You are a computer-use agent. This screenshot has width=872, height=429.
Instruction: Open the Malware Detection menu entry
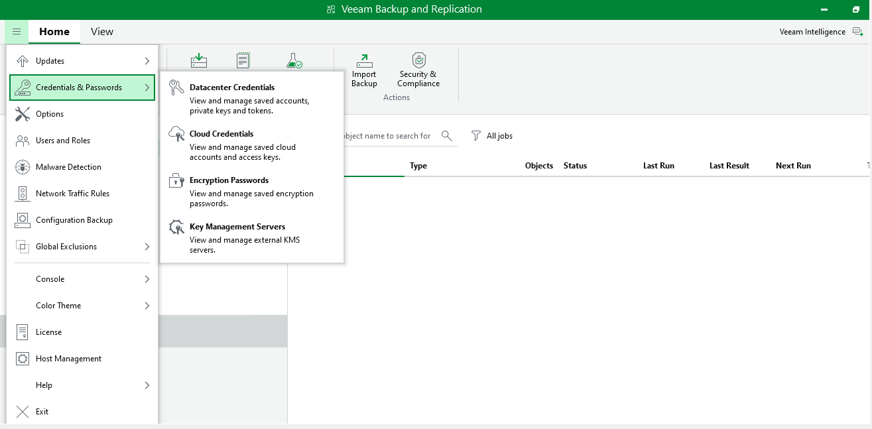(82, 167)
